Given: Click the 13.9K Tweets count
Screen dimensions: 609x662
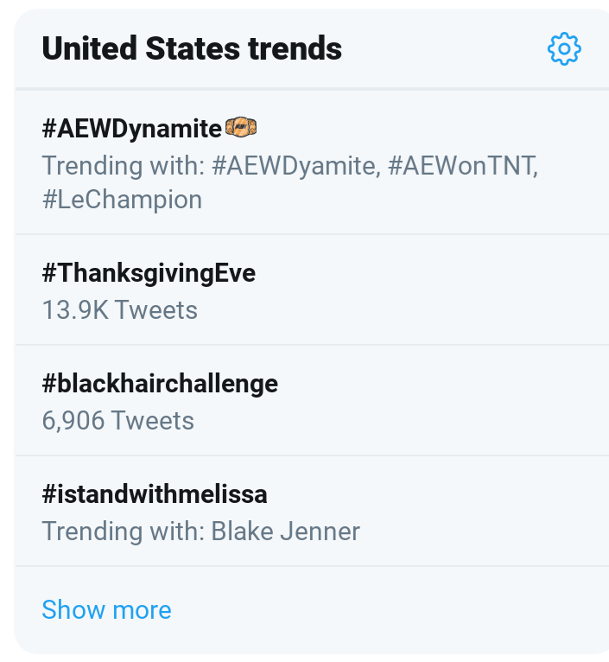Looking at the screenshot, I should (x=120, y=310).
